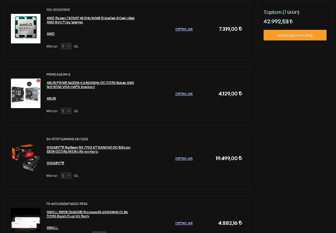
Task: Click the GSKILL Ripjaws RAM thumbnail
Action: (26, 220)
